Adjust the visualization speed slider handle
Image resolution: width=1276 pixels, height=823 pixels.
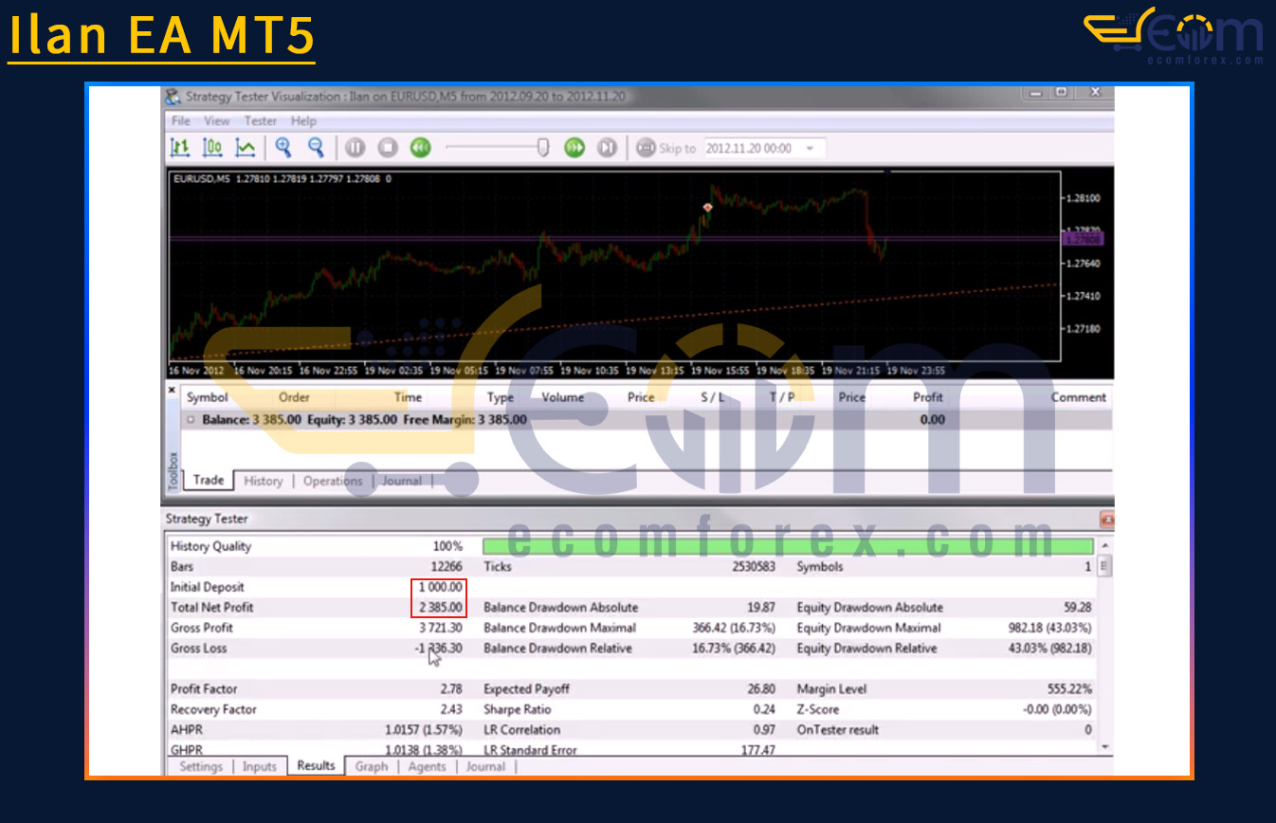point(543,148)
